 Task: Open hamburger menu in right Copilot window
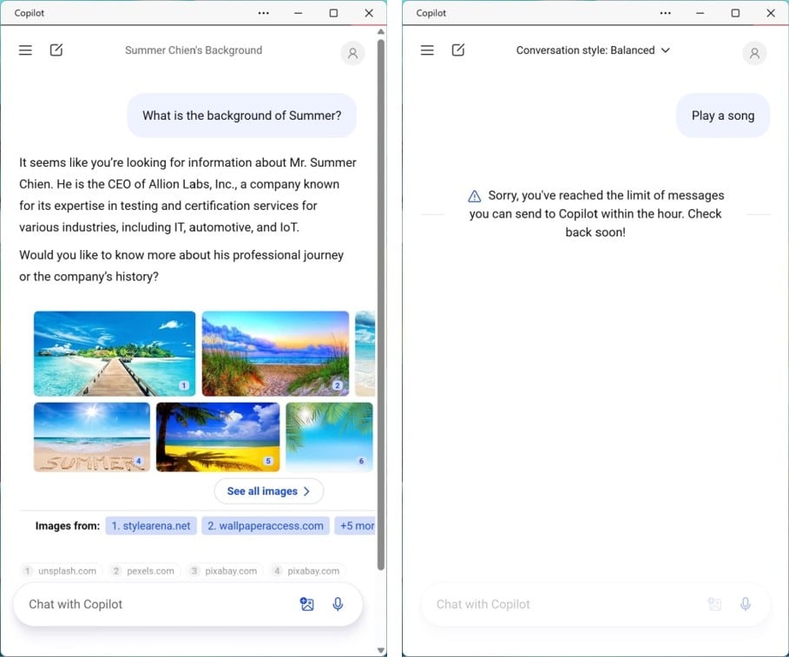point(427,50)
